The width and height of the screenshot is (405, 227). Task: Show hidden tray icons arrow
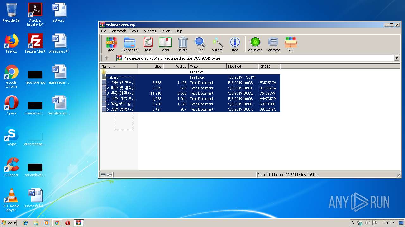pyautogui.click(x=352, y=223)
